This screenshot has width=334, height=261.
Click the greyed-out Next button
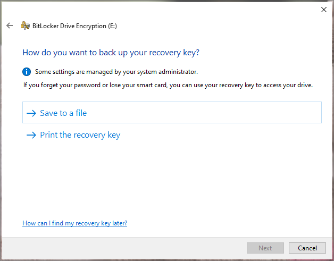[x=265, y=248]
